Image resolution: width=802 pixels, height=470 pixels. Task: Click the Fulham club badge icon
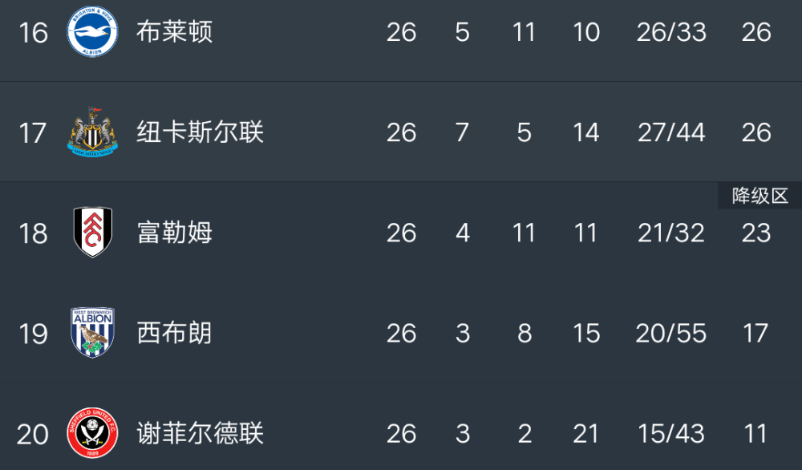click(92, 233)
